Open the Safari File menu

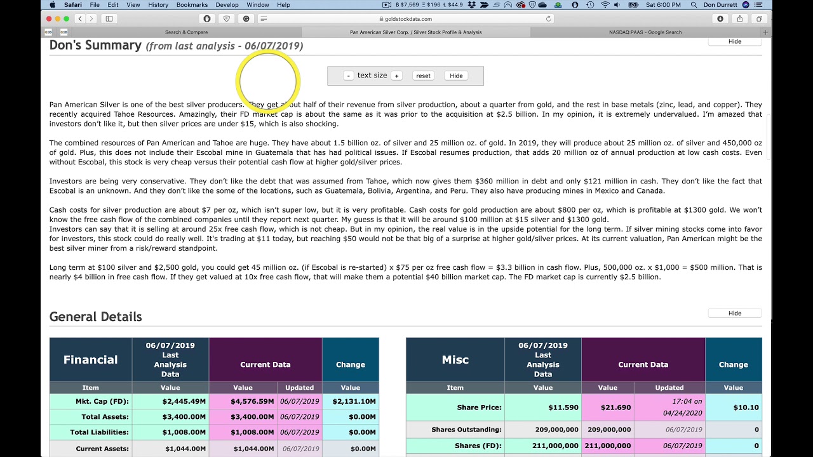(x=95, y=4)
